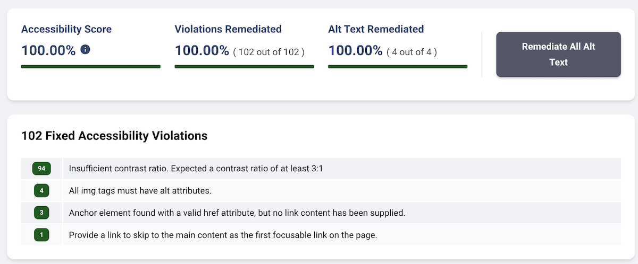Click the Accessibility Score progress bar
The height and width of the screenshot is (264, 638).
pyautogui.click(x=91, y=66)
